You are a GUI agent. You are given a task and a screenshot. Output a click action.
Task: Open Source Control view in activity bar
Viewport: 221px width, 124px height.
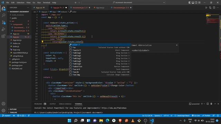3,22
